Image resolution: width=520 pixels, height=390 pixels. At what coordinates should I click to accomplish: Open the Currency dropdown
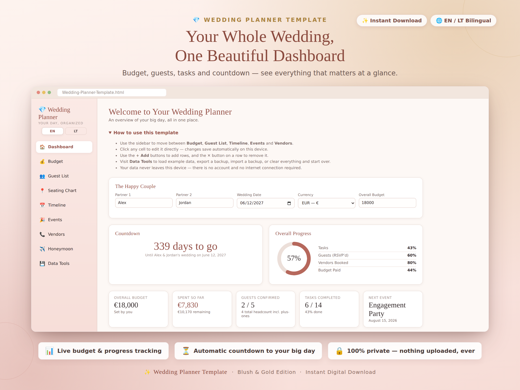point(327,203)
